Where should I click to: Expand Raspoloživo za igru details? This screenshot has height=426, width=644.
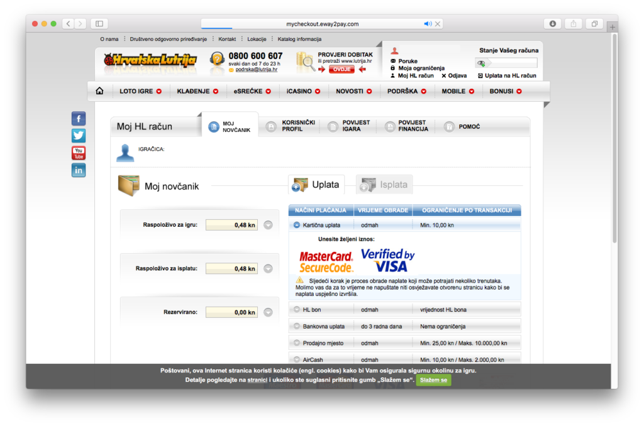(268, 225)
